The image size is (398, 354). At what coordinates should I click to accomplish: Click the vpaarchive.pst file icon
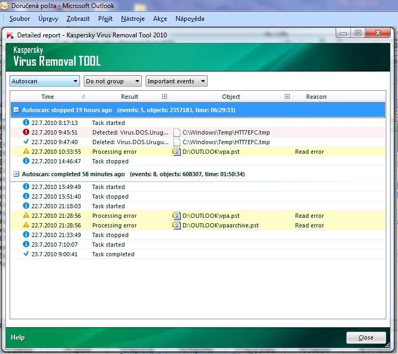(x=177, y=225)
